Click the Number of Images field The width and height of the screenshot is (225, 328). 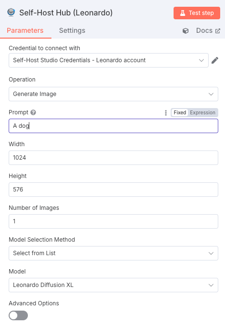[113, 221]
